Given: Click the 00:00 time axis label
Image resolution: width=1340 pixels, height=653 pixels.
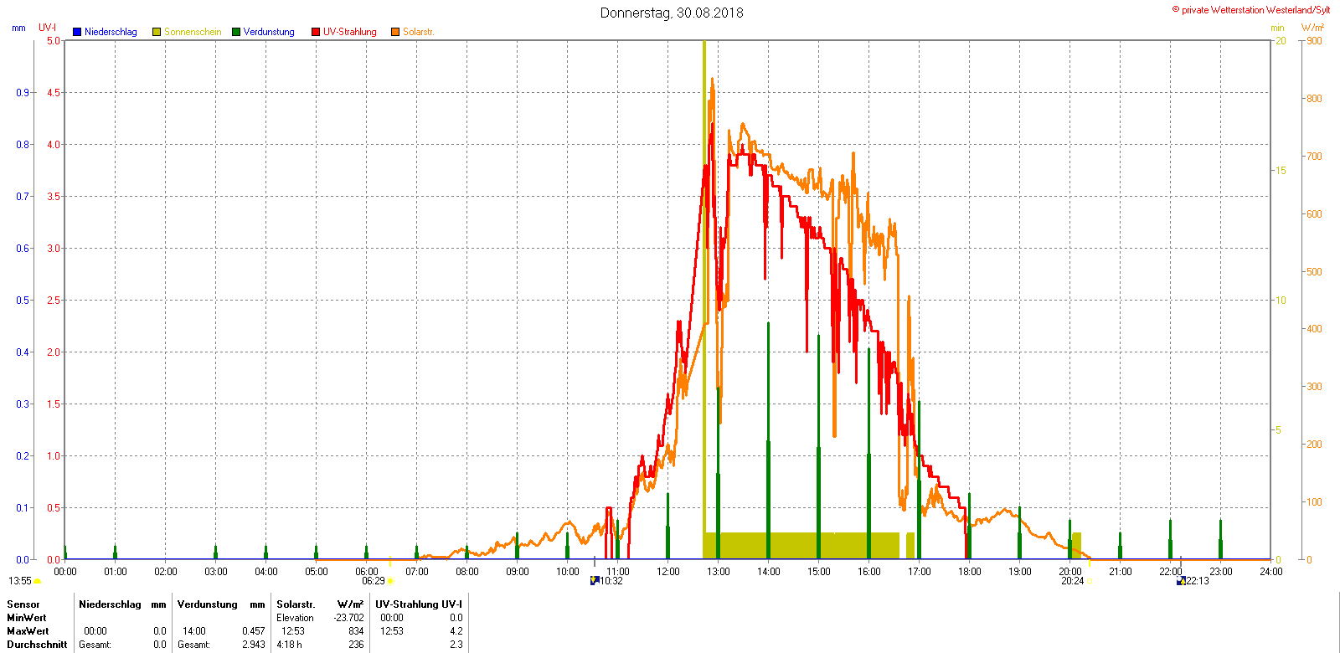Looking at the screenshot, I should click(x=65, y=572).
